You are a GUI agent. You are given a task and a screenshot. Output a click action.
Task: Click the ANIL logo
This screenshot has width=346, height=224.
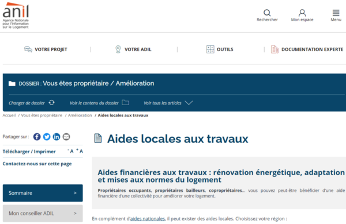point(16,16)
